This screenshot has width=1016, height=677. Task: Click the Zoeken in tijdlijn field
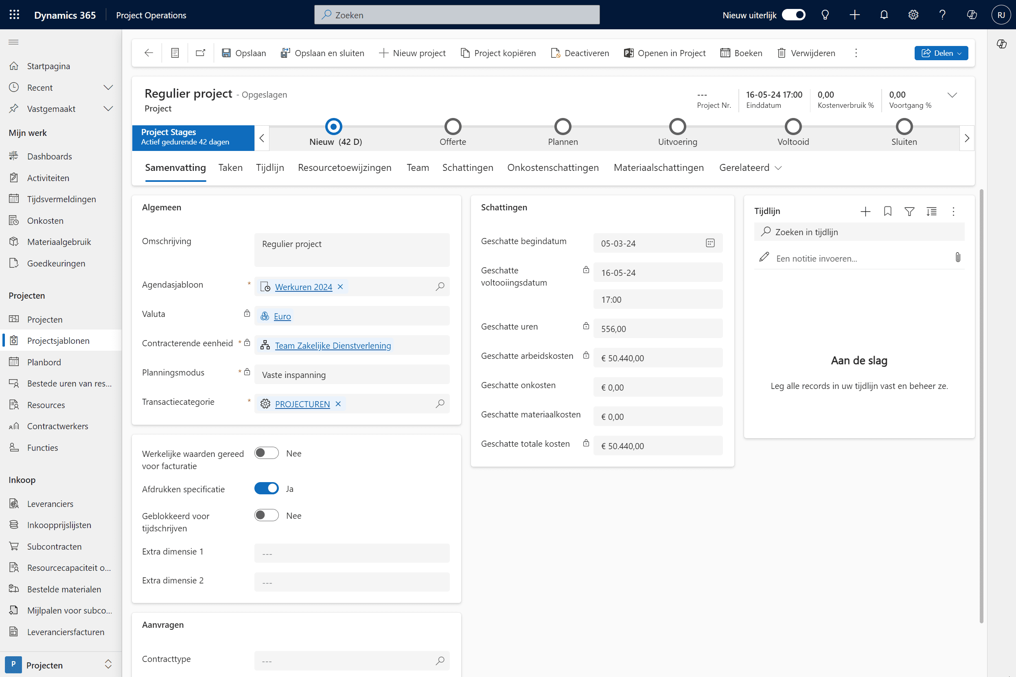point(859,232)
